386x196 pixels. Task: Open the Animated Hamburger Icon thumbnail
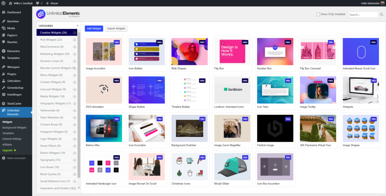coord(104,167)
